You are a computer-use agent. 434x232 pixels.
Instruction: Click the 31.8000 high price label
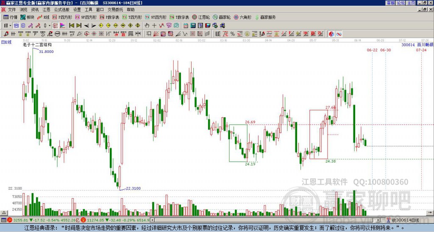coord(46,52)
